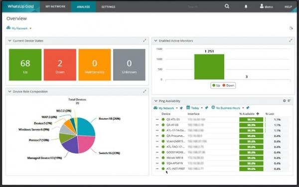Toggle the Up series in chart legend
The width and height of the screenshot is (299, 187).
click(x=216, y=85)
